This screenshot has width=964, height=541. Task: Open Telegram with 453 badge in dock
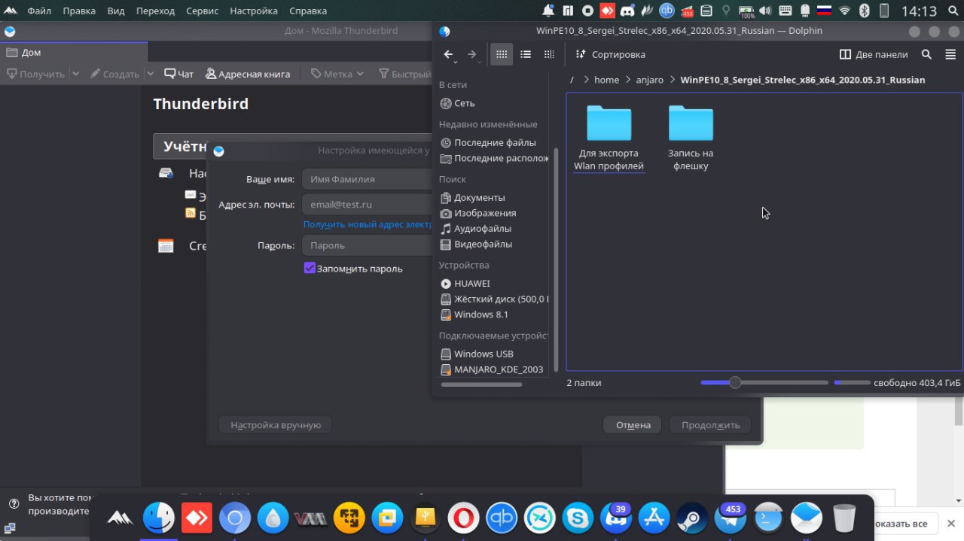click(x=730, y=518)
